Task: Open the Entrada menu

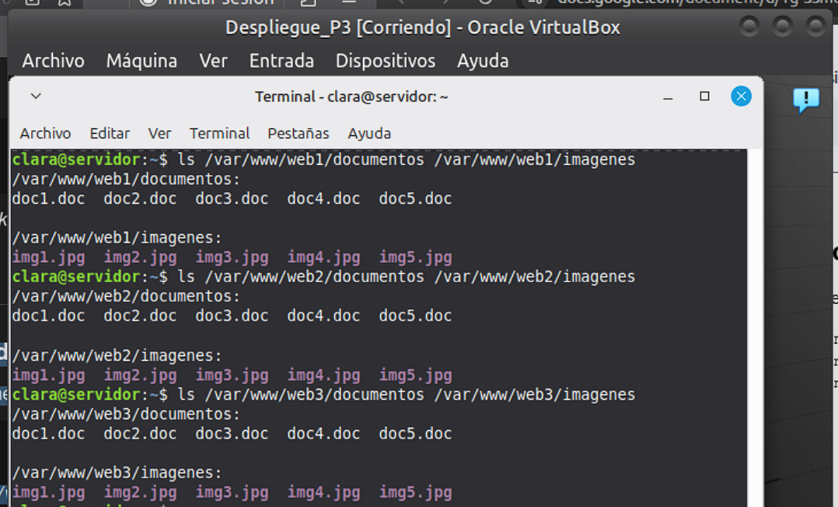Action: click(281, 61)
